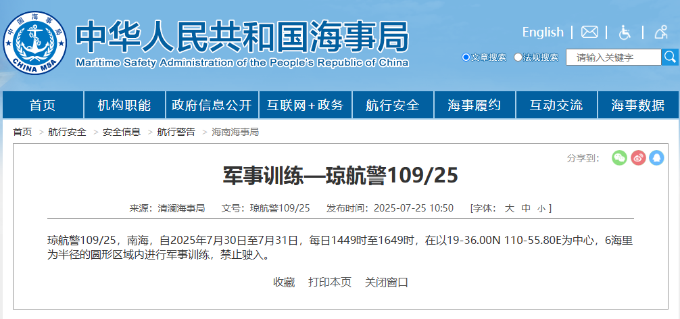Share via the blue QQ bell icon
Screen dimensions: 680x319
pyautogui.click(x=656, y=157)
